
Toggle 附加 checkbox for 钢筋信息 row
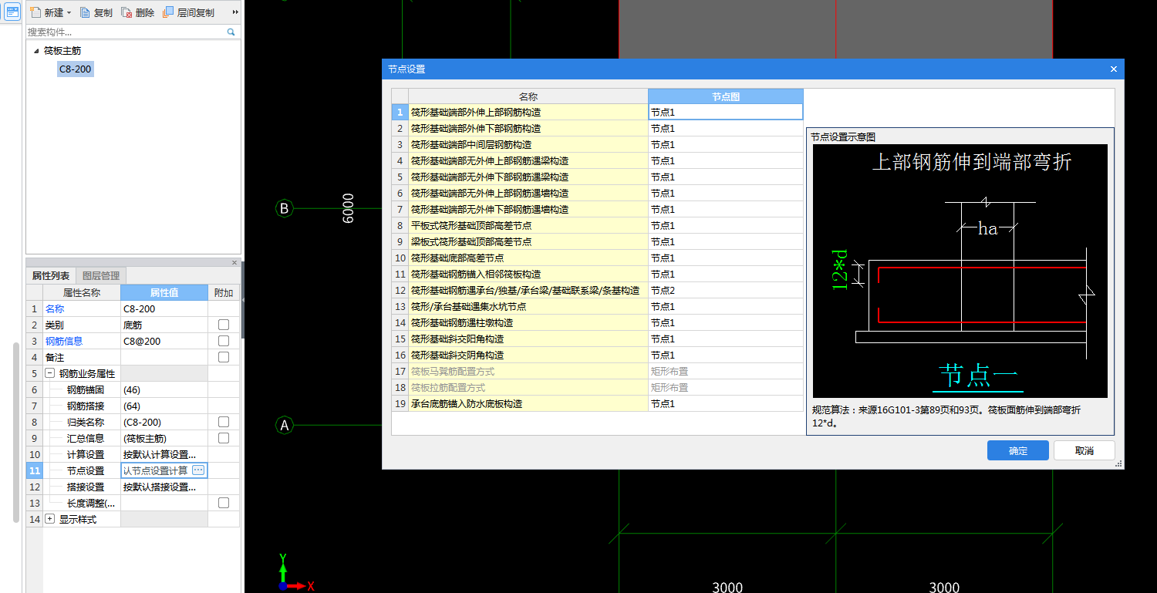tap(224, 341)
